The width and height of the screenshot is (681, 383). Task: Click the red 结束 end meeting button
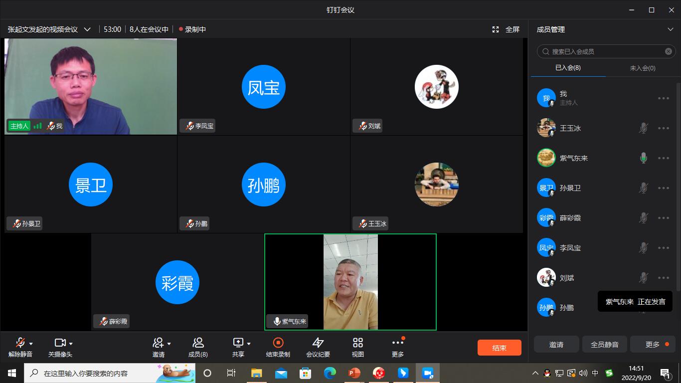pos(500,348)
